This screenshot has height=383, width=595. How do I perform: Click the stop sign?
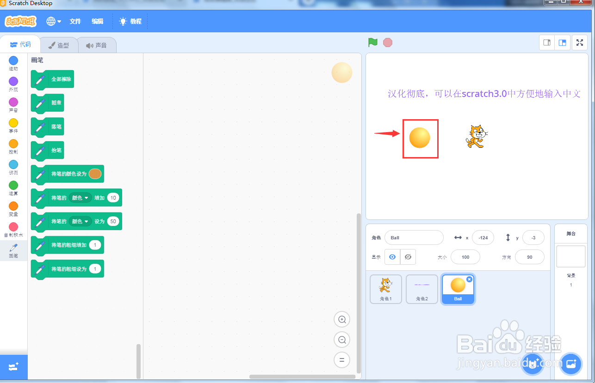click(x=387, y=42)
